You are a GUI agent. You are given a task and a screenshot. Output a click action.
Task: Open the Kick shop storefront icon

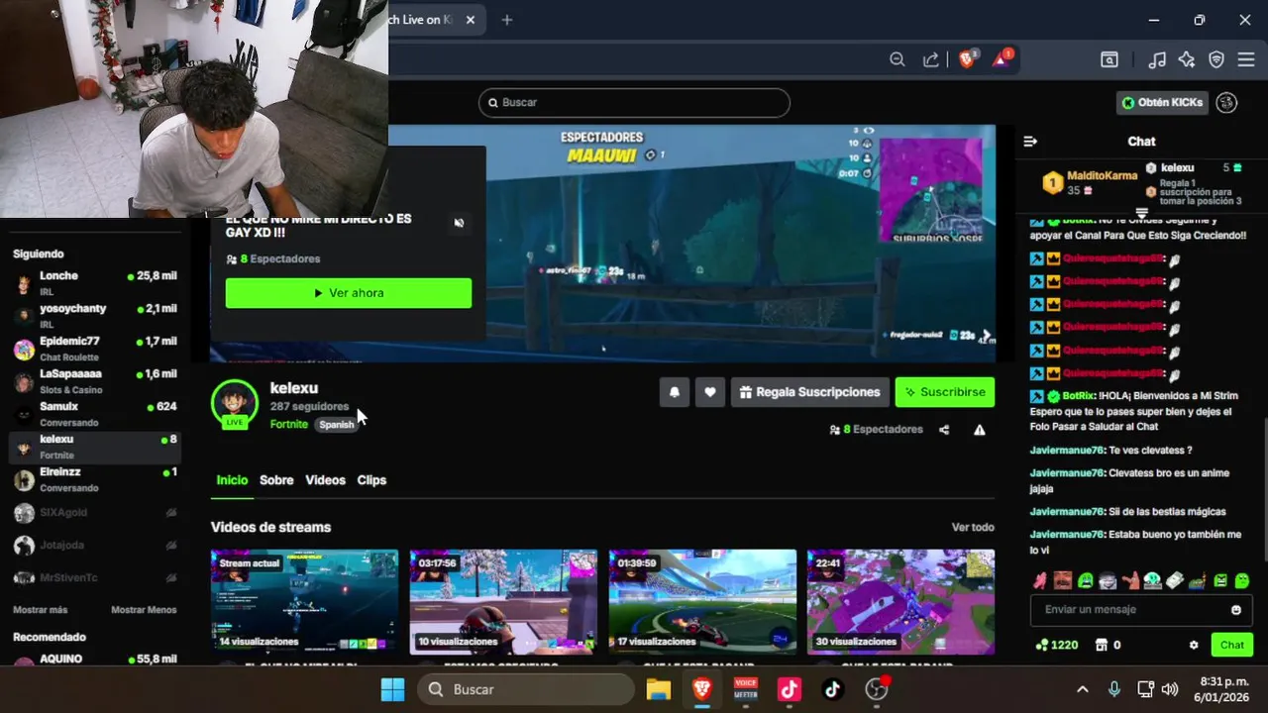tap(1101, 645)
